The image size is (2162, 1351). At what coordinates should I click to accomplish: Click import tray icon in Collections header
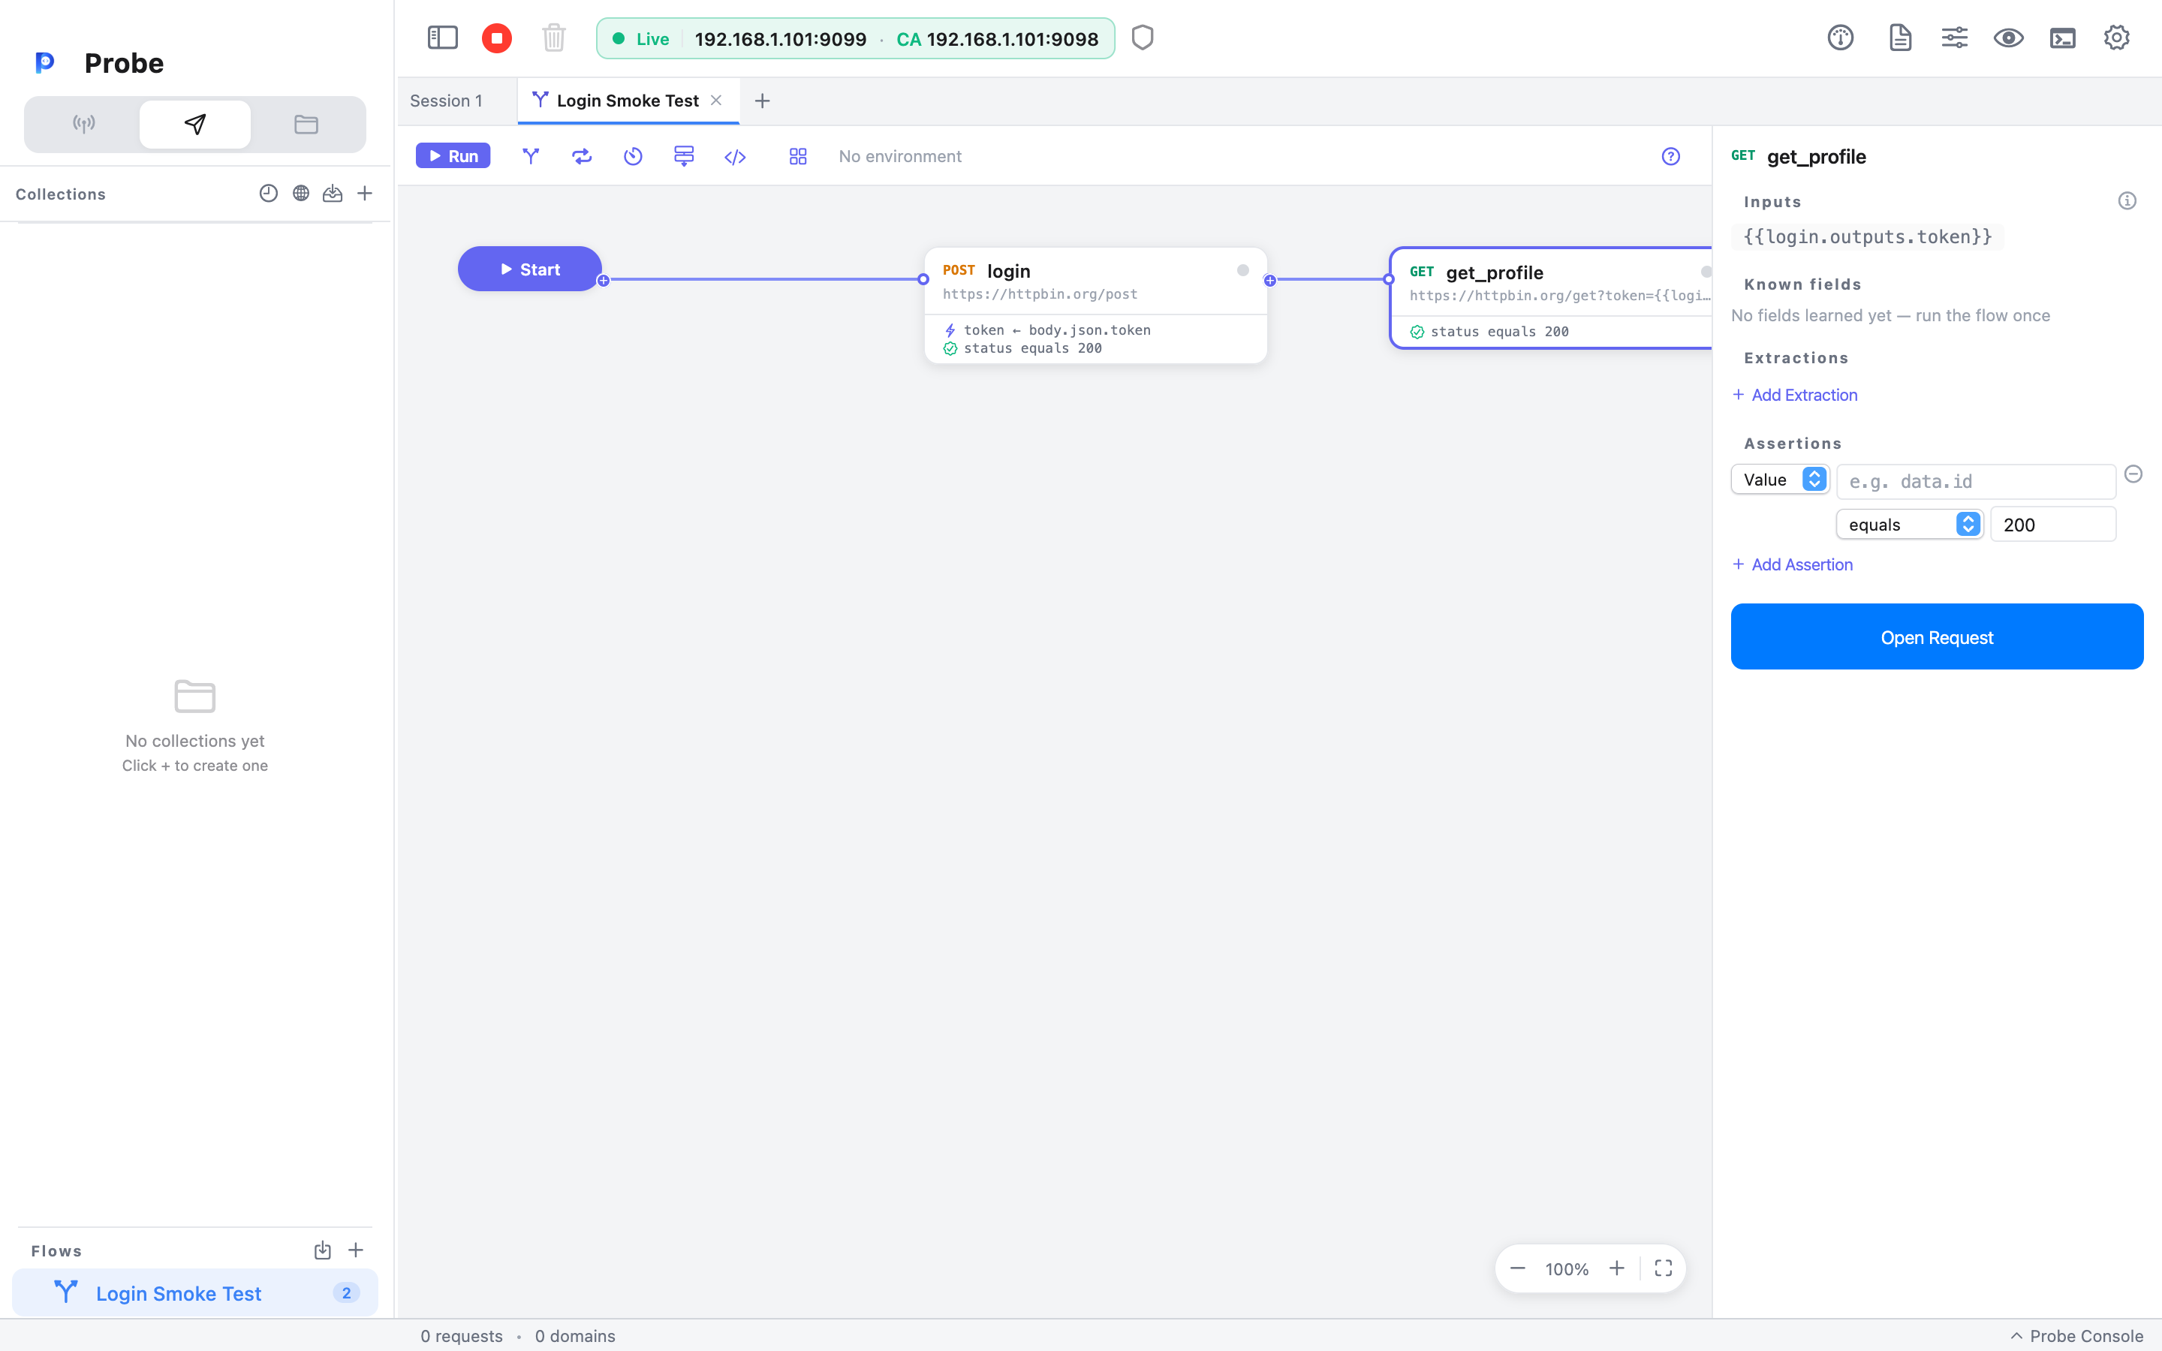click(333, 193)
